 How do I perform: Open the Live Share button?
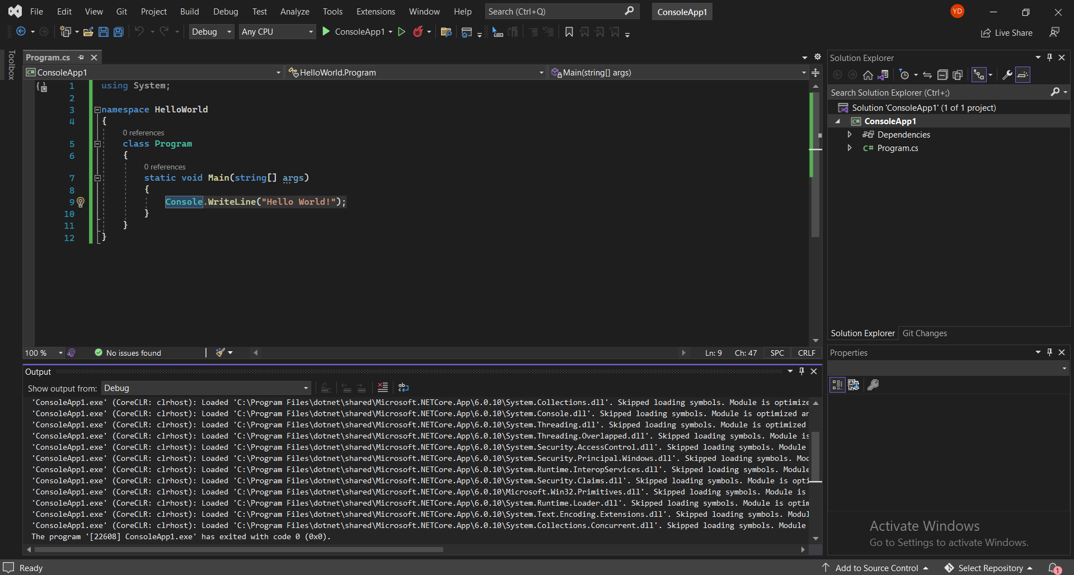click(1007, 33)
